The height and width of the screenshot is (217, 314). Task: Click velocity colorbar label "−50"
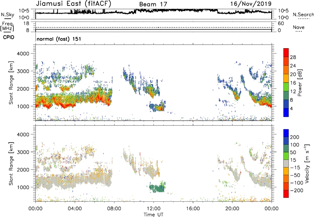[295, 175]
